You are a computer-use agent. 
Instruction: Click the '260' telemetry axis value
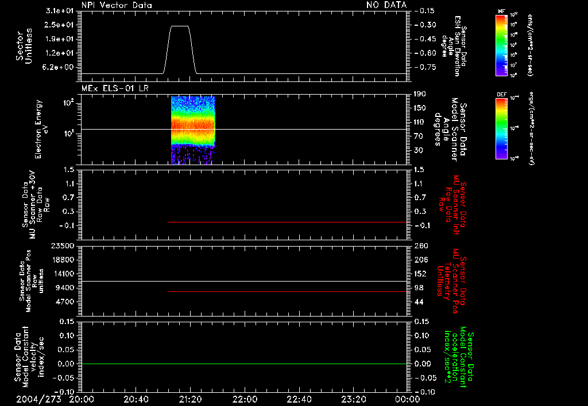click(420, 246)
